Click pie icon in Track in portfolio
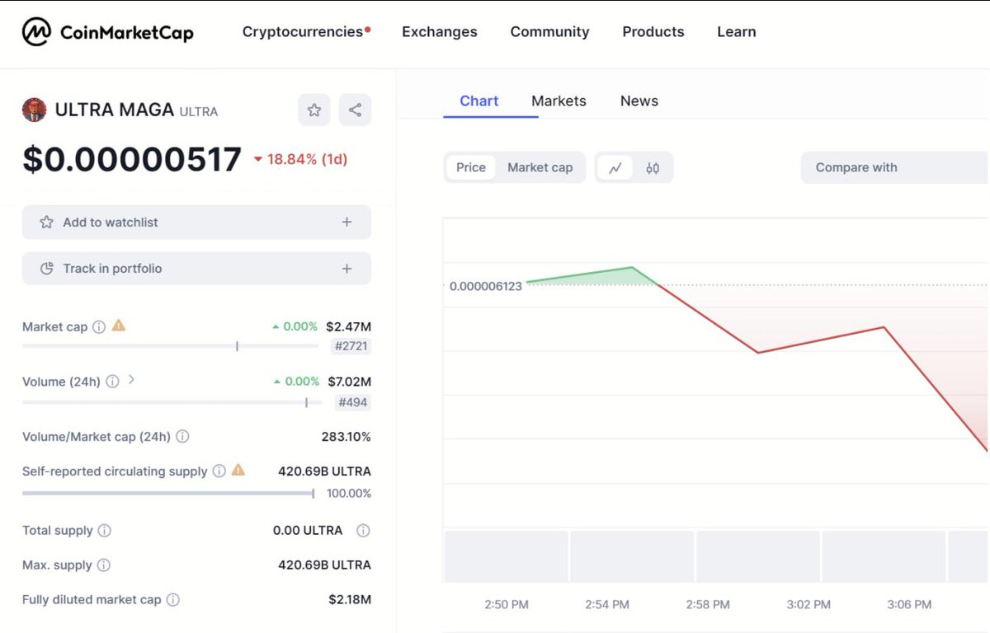Screen dimensions: 990x633 click(x=47, y=269)
